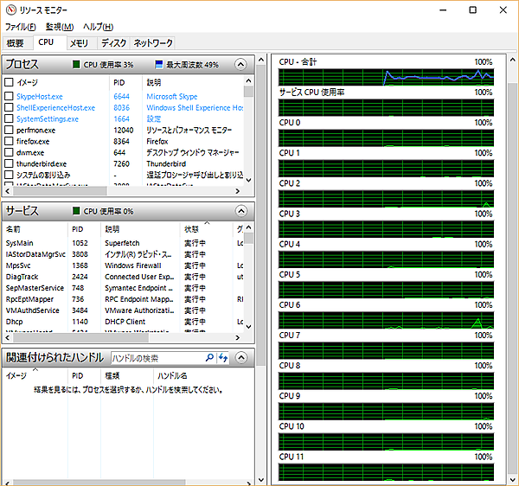Viewport: 519px width, 486px height.
Task: Enable the thunderbird.exe checkbox
Action: pos(9,163)
